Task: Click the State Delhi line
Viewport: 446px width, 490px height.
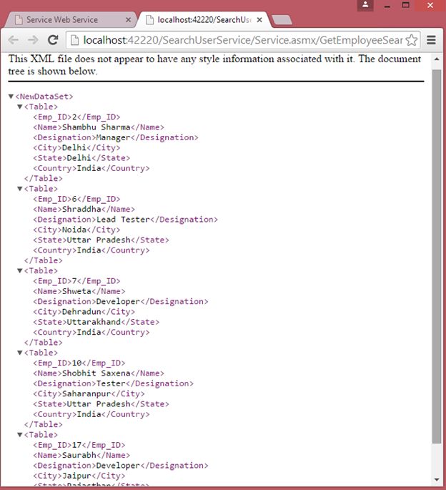Action: (x=81, y=158)
